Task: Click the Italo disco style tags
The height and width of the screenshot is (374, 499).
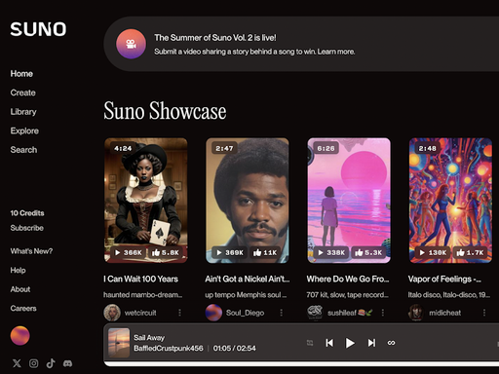Action: coord(449,295)
